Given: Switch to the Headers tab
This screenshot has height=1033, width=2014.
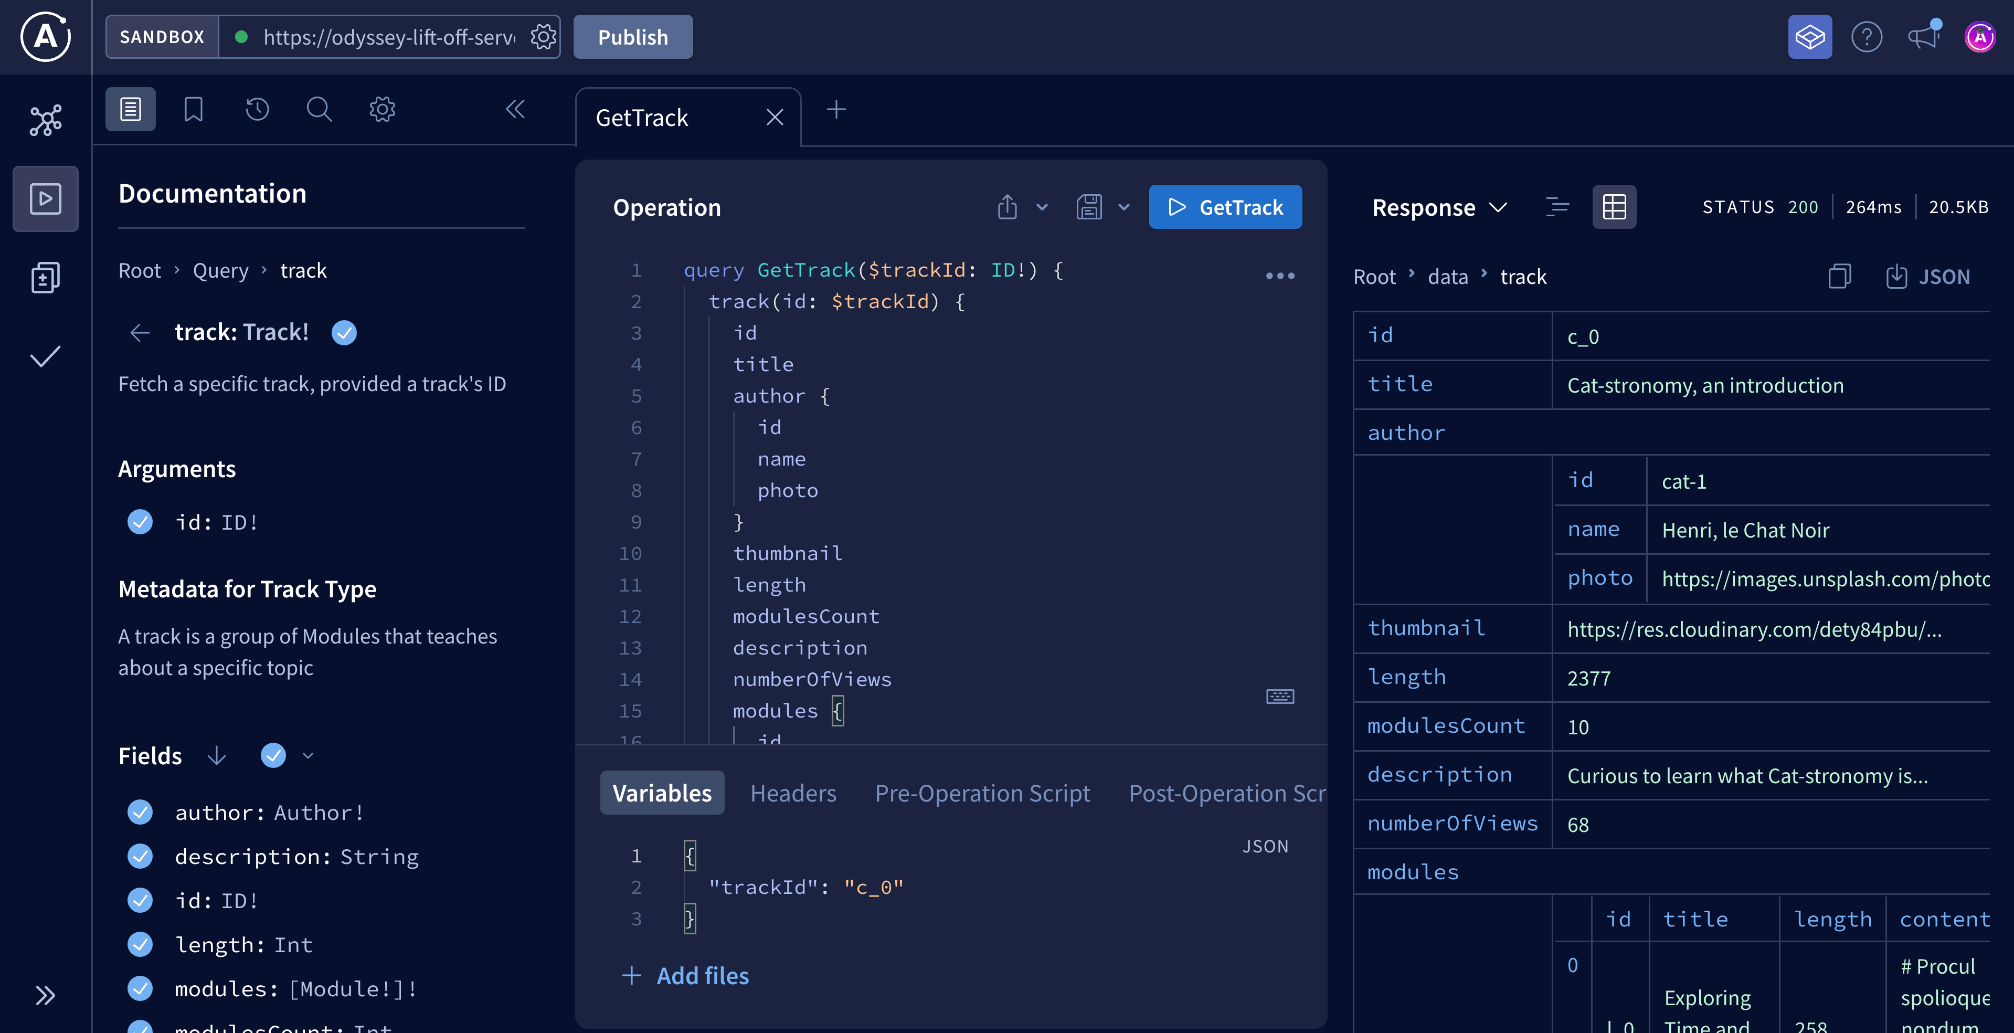Looking at the screenshot, I should pos(793,793).
